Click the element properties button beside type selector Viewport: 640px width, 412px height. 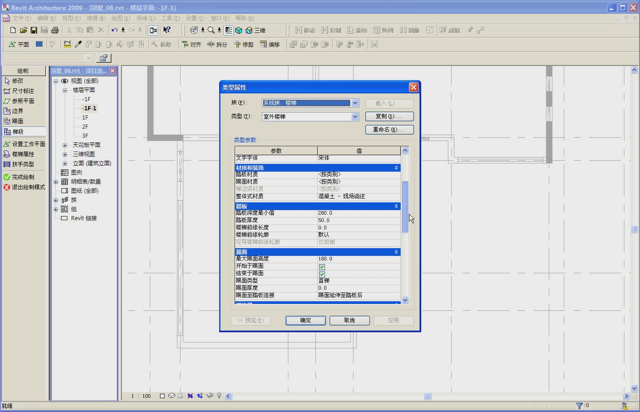[x=104, y=58]
